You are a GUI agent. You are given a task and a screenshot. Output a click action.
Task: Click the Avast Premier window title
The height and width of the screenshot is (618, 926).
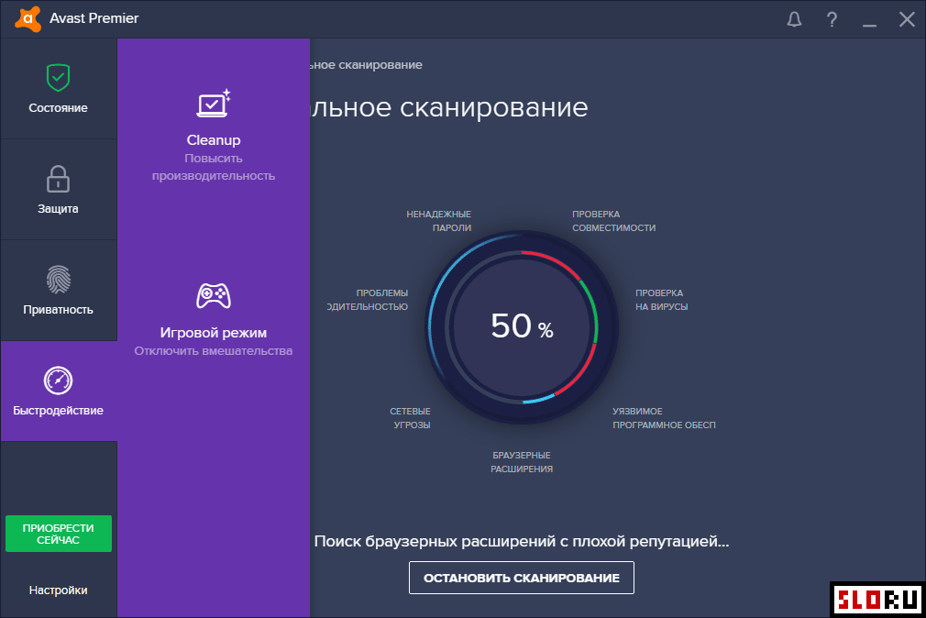pyautogui.click(x=94, y=18)
